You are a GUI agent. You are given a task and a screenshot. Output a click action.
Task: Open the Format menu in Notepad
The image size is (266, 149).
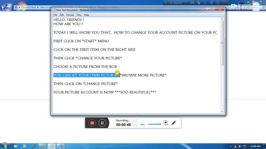click(x=70, y=15)
